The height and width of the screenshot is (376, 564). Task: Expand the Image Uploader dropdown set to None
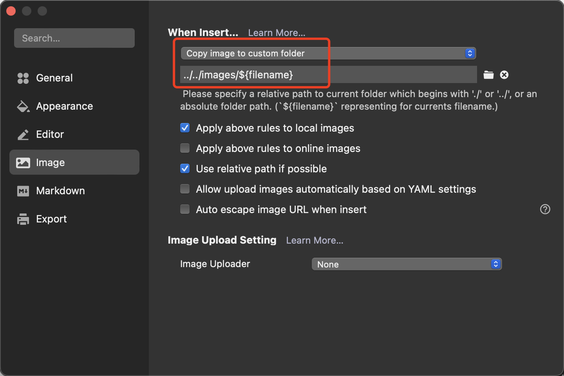click(x=407, y=264)
